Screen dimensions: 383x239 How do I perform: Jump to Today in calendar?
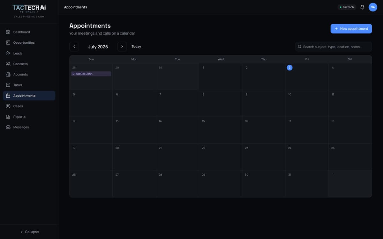point(136,47)
